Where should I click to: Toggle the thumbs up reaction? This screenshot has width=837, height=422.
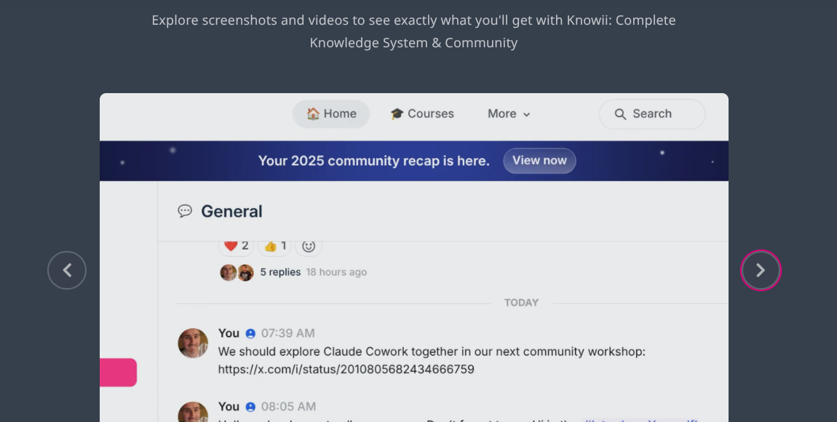tap(274, 246)
